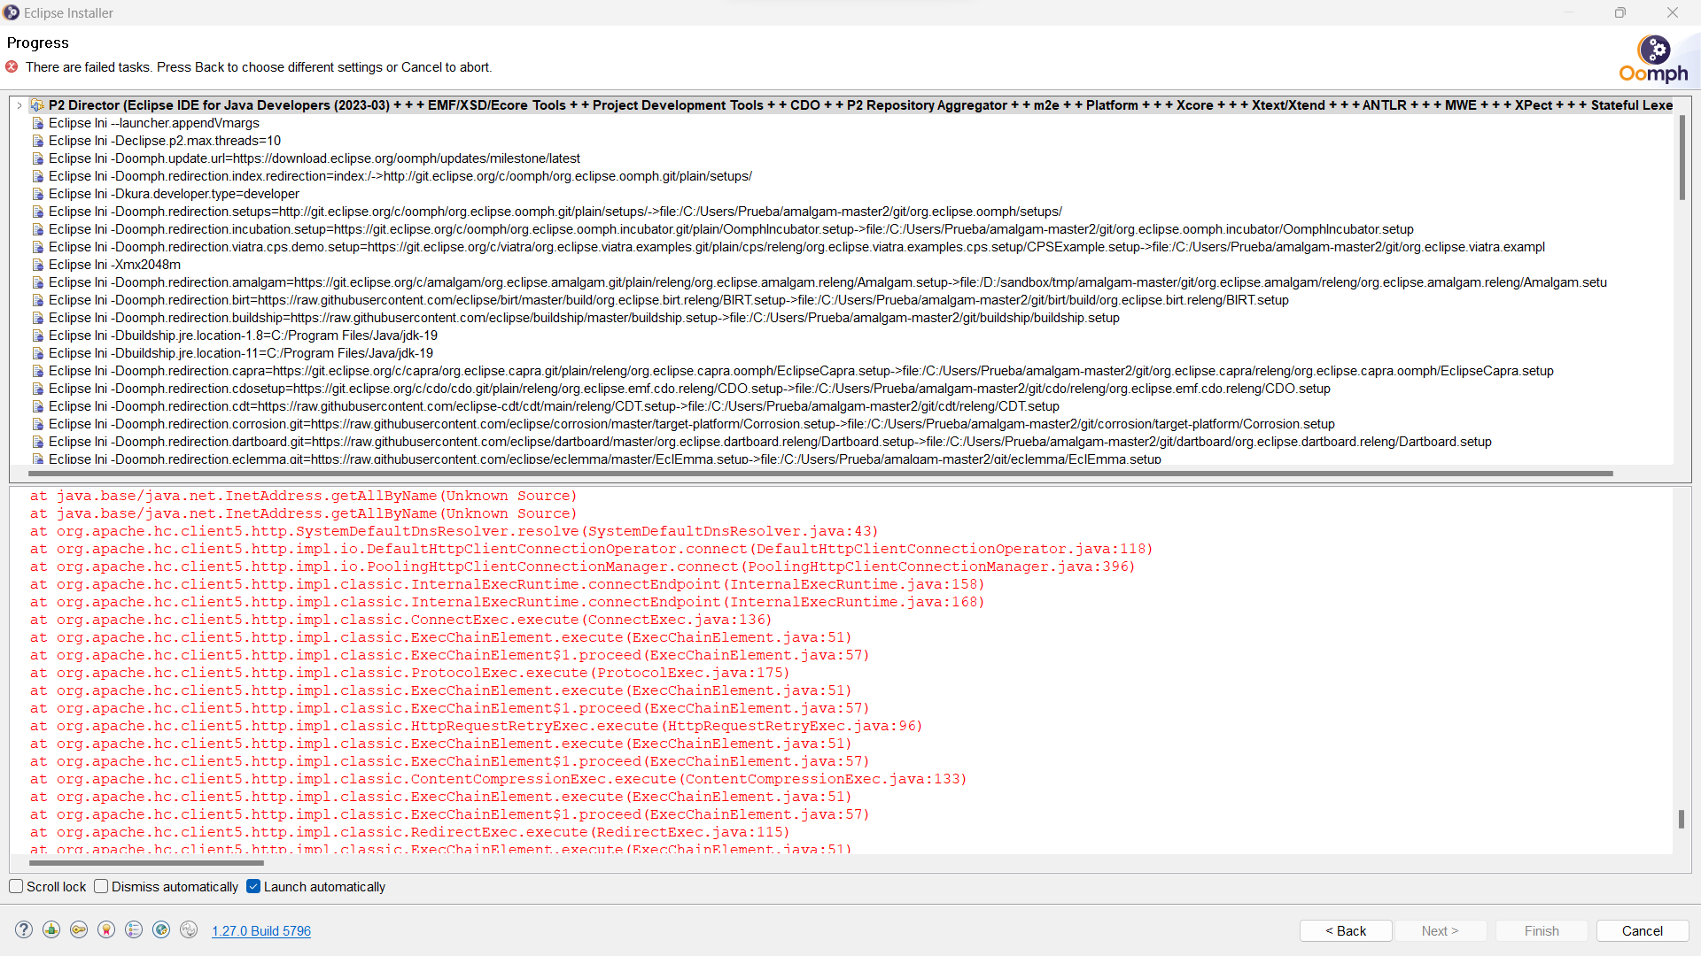
Task: Click the ribbon badge icon
Action: click(x=106, y=929)
